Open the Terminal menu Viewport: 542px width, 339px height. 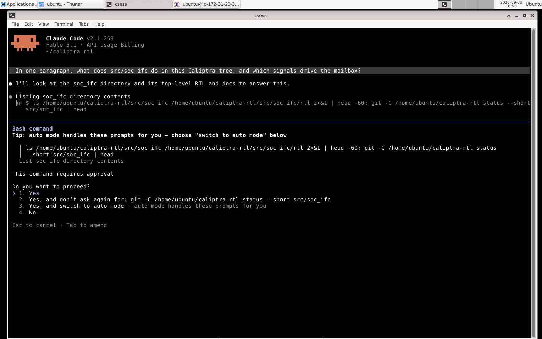click(x=64, y=24)
